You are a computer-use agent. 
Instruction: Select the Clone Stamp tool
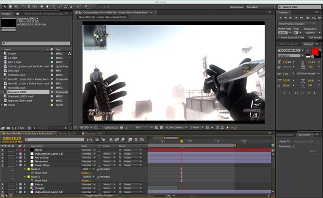point(66,7)
